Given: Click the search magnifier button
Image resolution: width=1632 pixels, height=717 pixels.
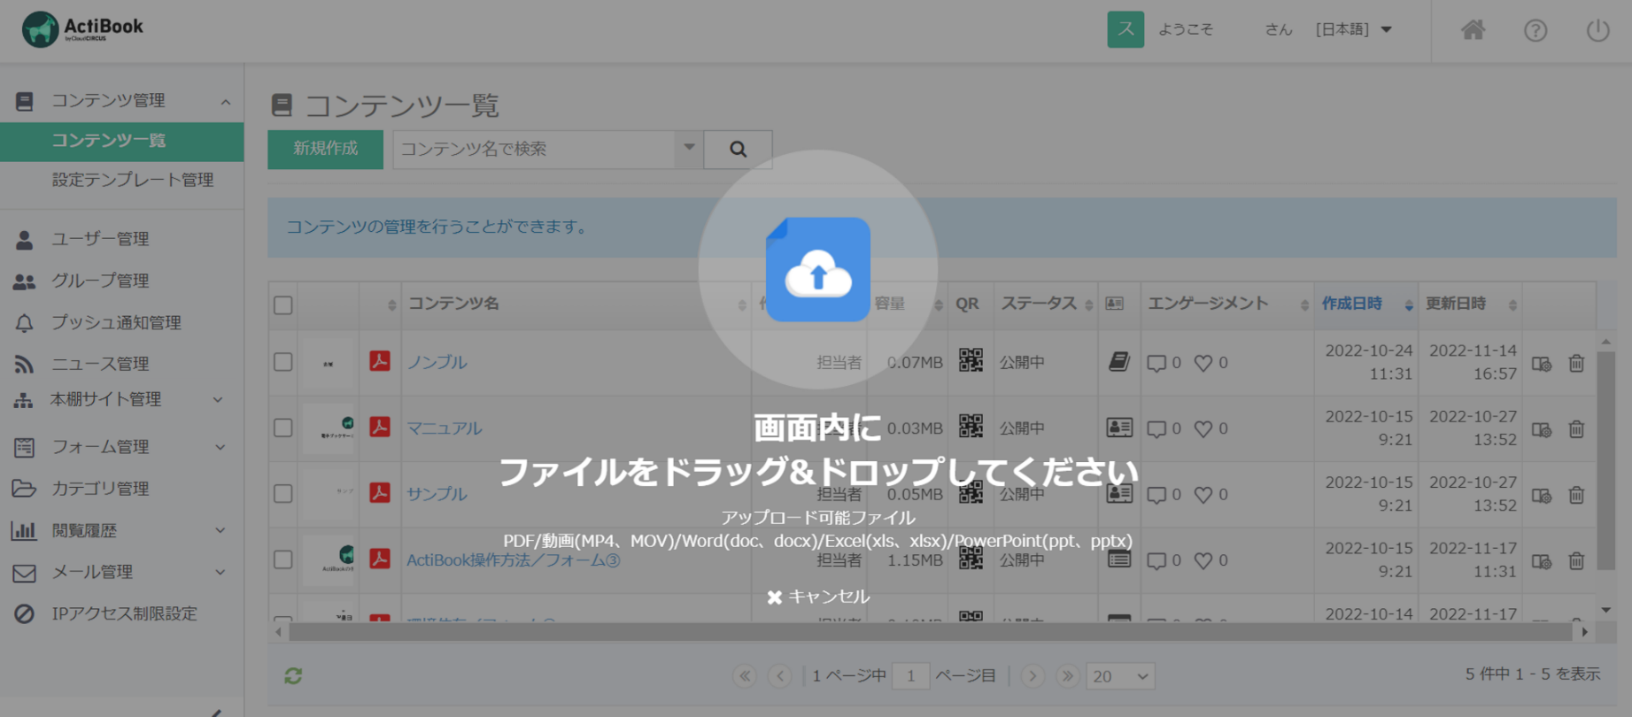Looking at the screenshot, I should (x=738, y=149).
